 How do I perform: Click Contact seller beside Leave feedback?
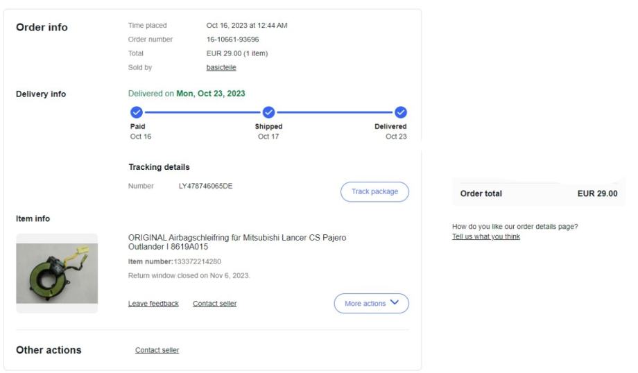pyautogui.click(x=214, y=304)
